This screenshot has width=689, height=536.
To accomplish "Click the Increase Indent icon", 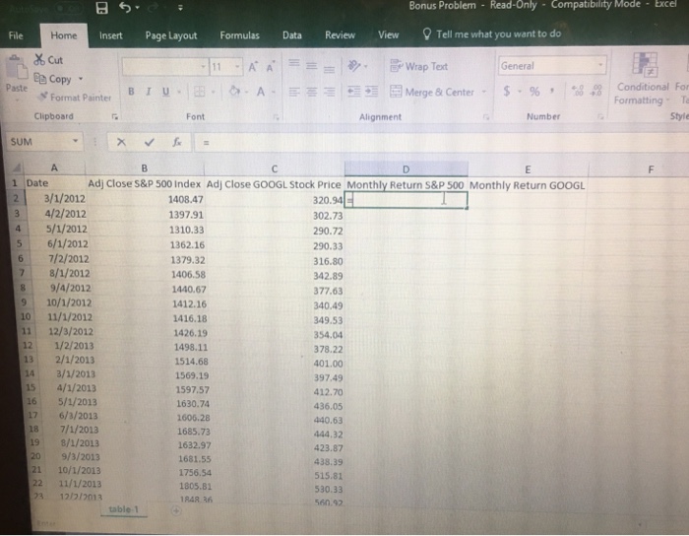I will (x=371, y=92).
